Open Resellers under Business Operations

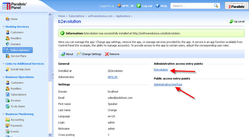13,89
